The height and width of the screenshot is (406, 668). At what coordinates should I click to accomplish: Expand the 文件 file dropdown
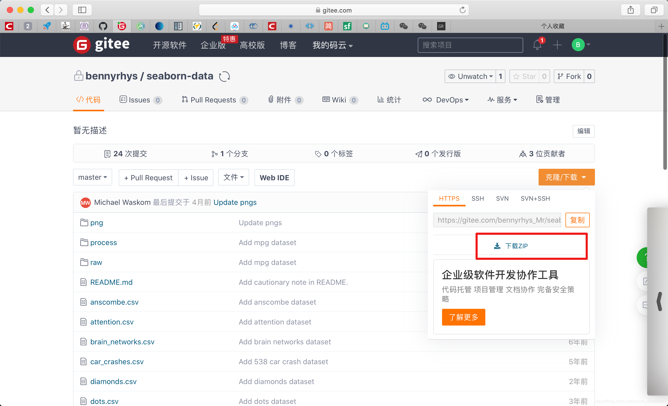(x=234, y=177)
